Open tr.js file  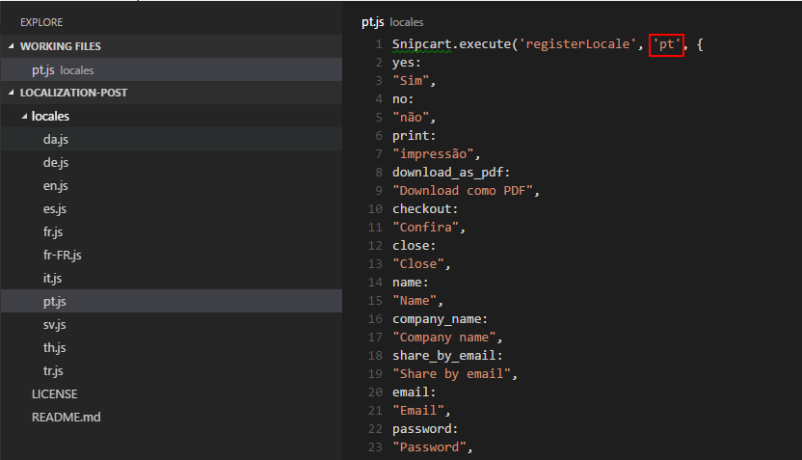[x=172, y=370]
